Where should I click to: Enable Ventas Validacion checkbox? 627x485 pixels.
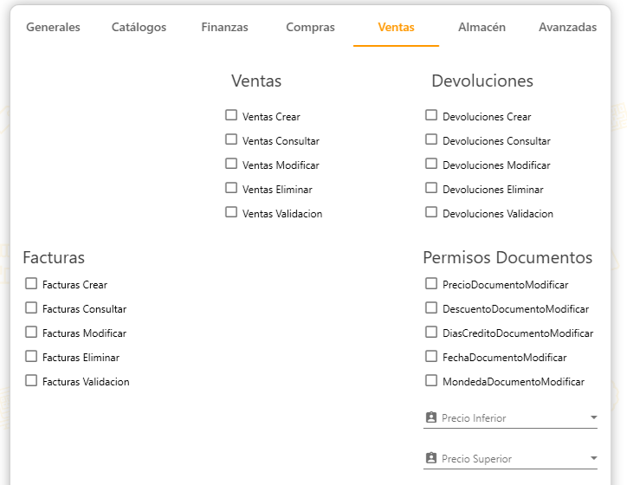231,212
